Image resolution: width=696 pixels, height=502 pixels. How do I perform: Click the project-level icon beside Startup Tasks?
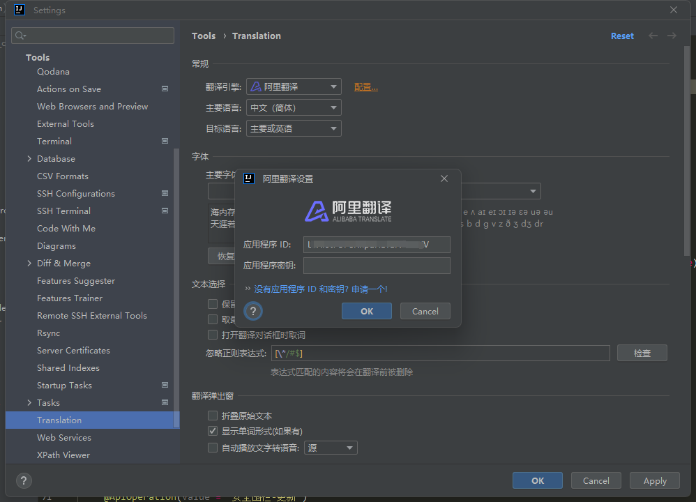tap(165, 386)
